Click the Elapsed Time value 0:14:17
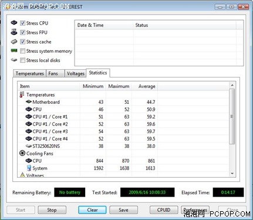The width and height of the screenshot is (253, 220). pos(228,192)
